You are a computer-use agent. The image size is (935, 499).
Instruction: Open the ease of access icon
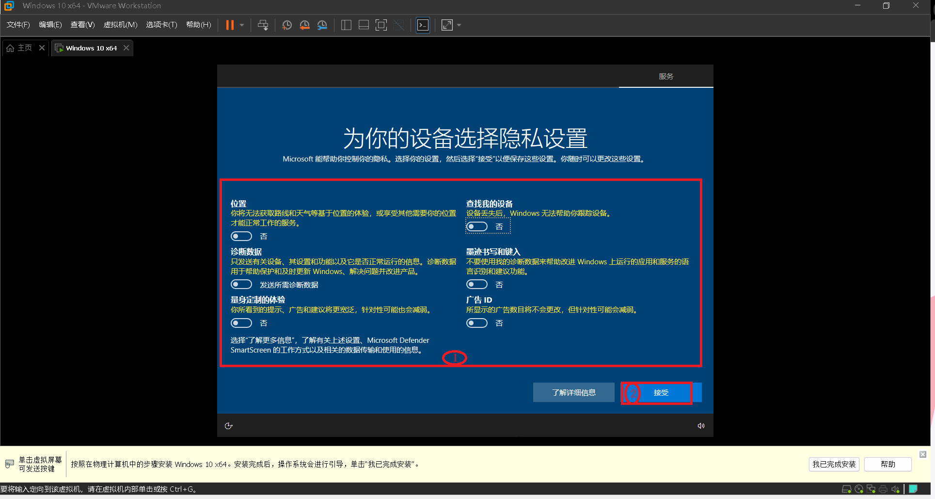click(229, 426)
